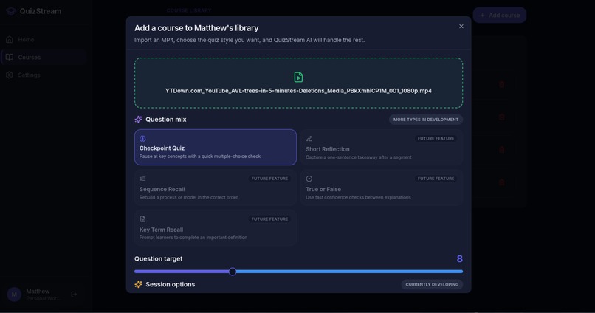Image resolution: width=595 pixels, height=313 pixels.
Task: Click the Matthew account name
Action: 38,292
